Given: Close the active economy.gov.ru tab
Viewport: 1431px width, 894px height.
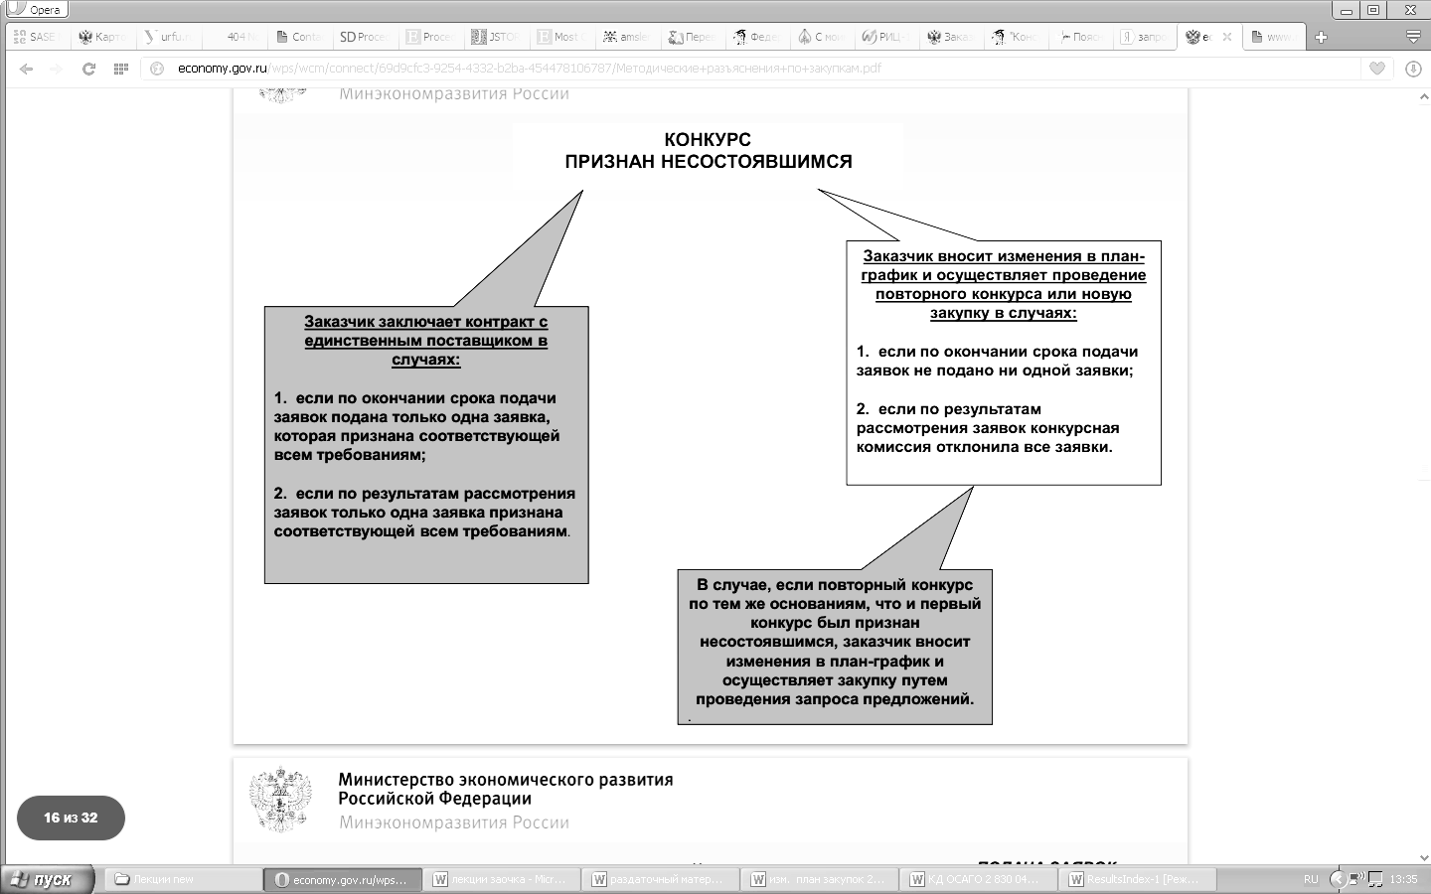Looking at the screenshot, I should pos(1227,37).
